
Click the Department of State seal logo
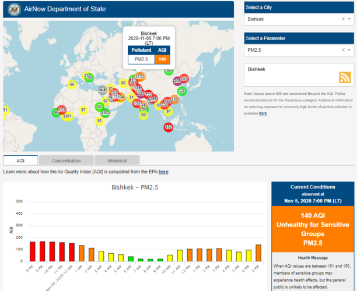14,10
